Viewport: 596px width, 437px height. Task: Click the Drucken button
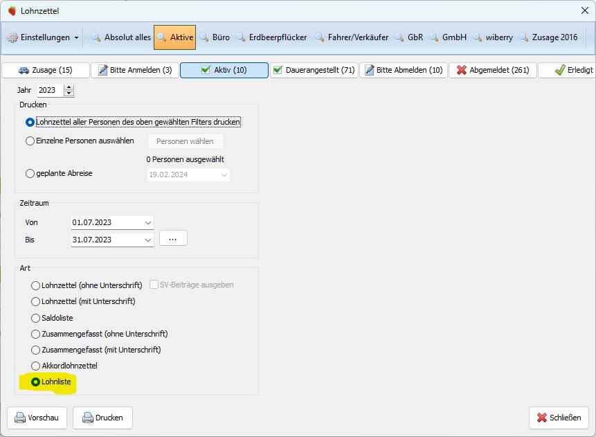pyautogui.click(x=102, y=418)
